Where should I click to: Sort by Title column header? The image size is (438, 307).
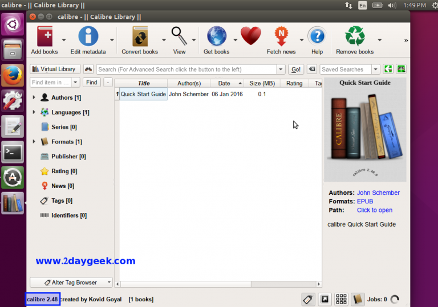[144, 83]
